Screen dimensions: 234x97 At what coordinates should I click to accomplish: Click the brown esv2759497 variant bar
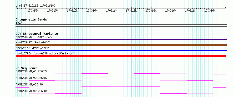click(x=121, y=45)
